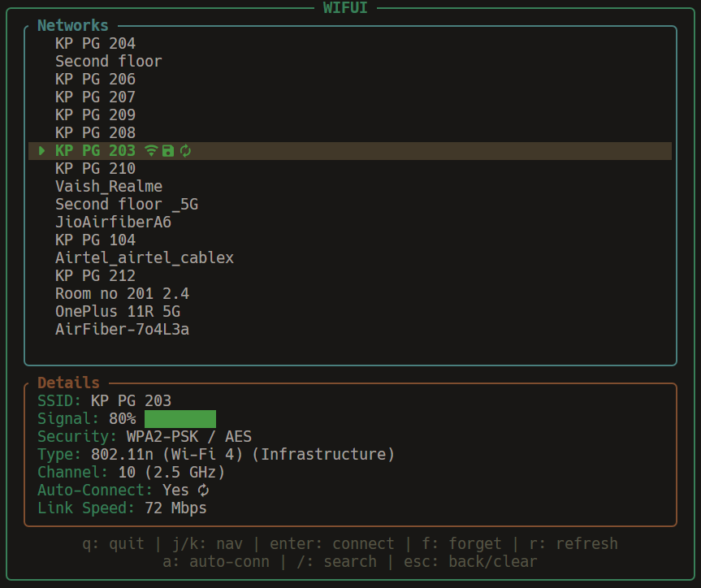
Task: Click the green selection arrow before KP PG 203
Action: coord(42,151)
